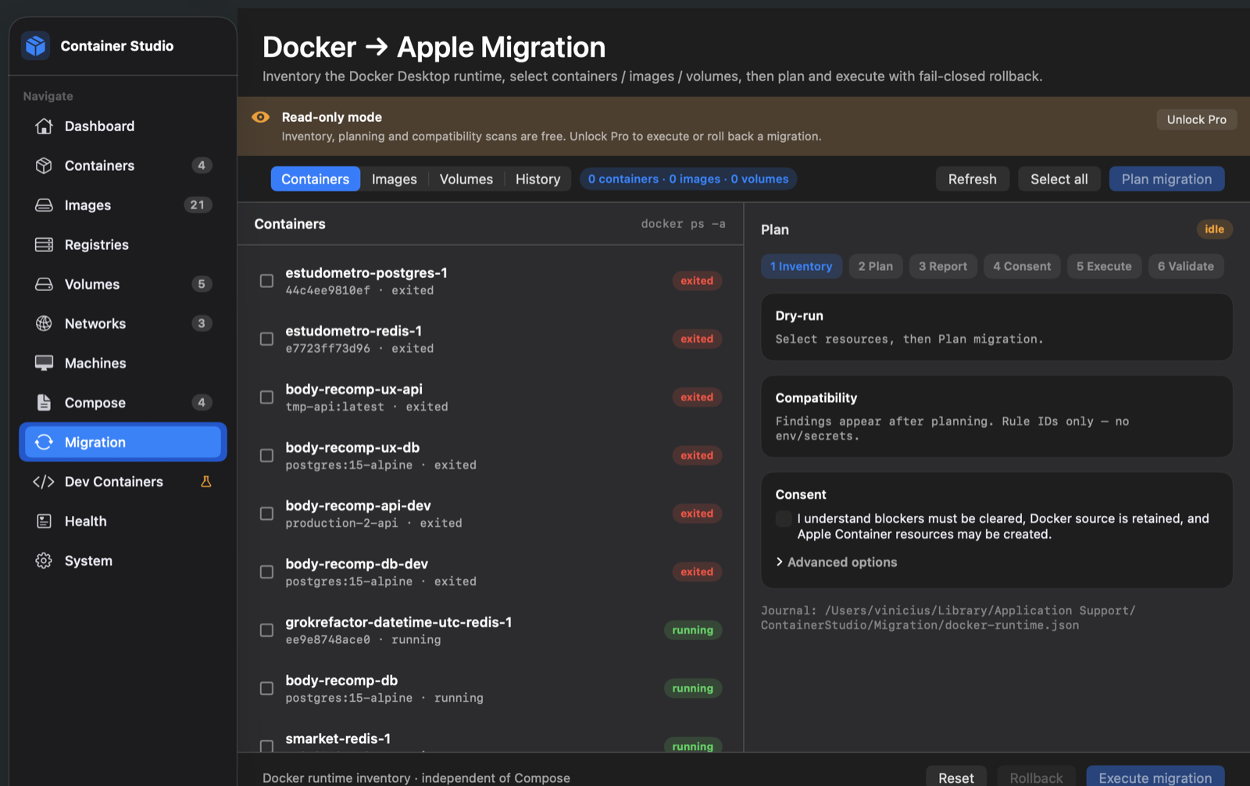
Task: Go to step 4 Consent
Action: [x=1022, y=266]
